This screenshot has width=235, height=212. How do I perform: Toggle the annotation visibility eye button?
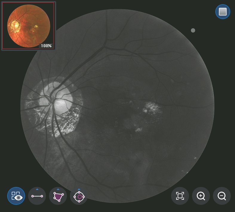pyautogui.click(x=16, y=196)
